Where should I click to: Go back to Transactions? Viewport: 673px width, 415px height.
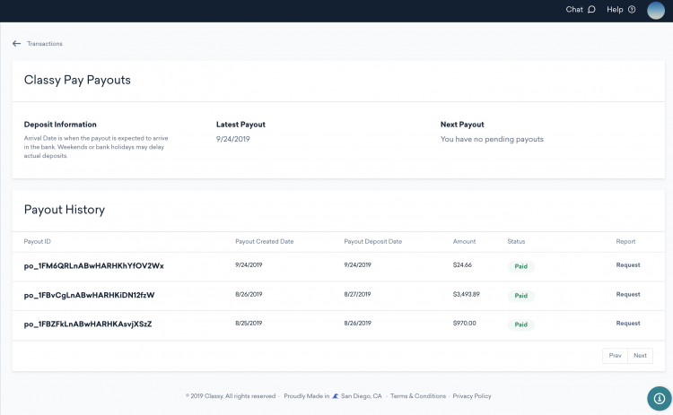(45, 44)
